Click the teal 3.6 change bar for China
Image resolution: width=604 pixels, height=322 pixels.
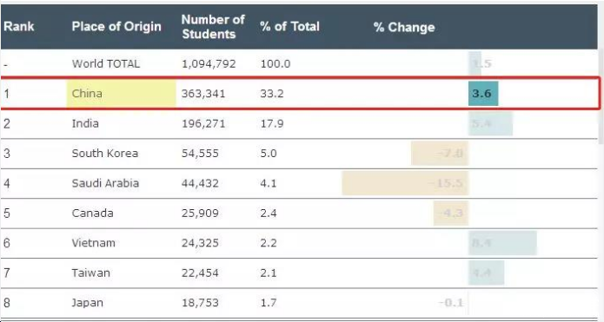(483, 94)
